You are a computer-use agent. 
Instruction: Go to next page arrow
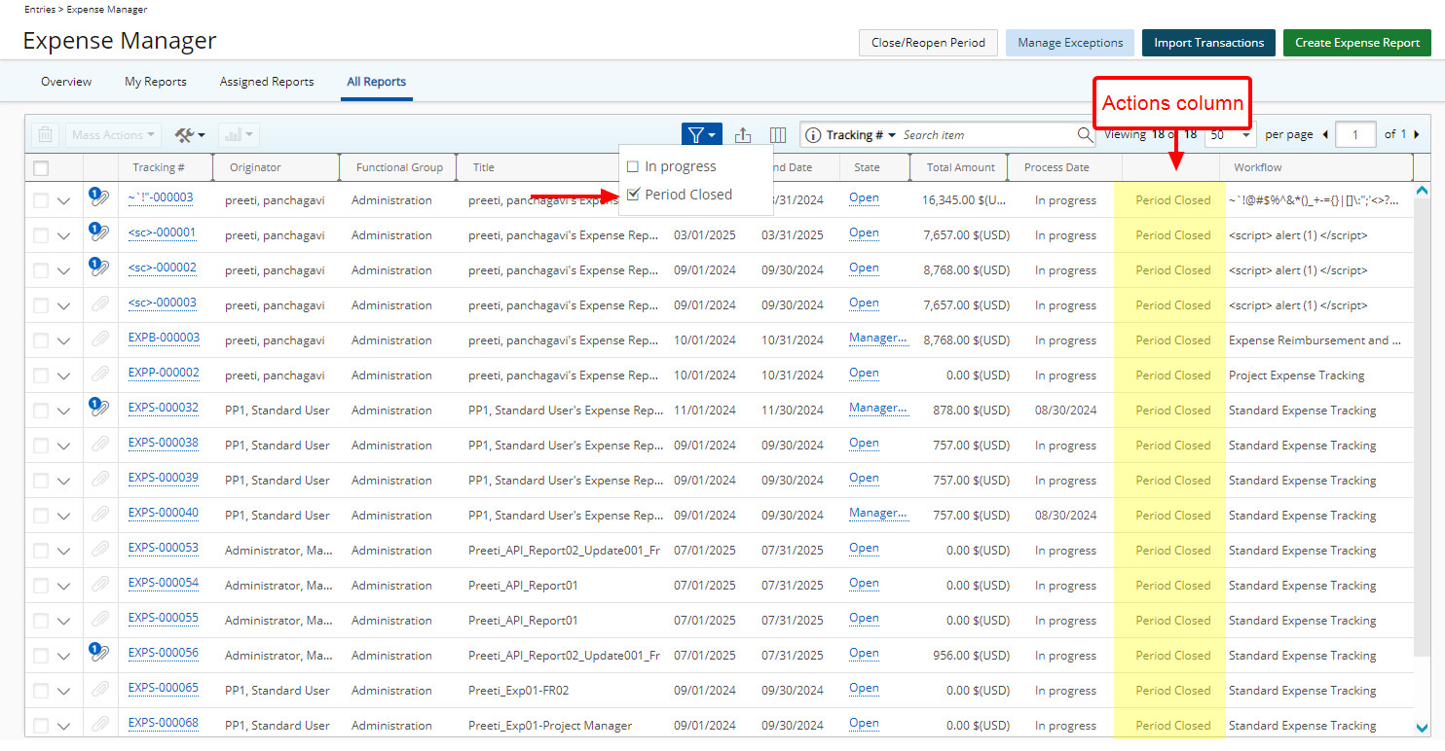(x=1417, y=134)
